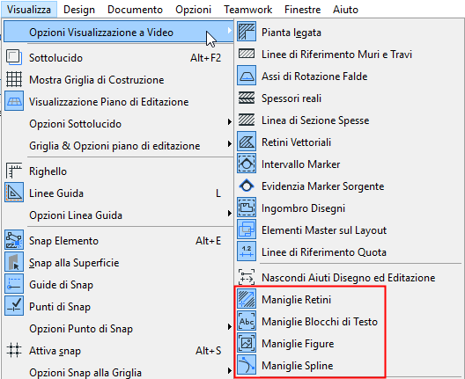Choose Spessori reali text entry
The height and width of the screenshot is (379, 465).
tap(292, 98)
